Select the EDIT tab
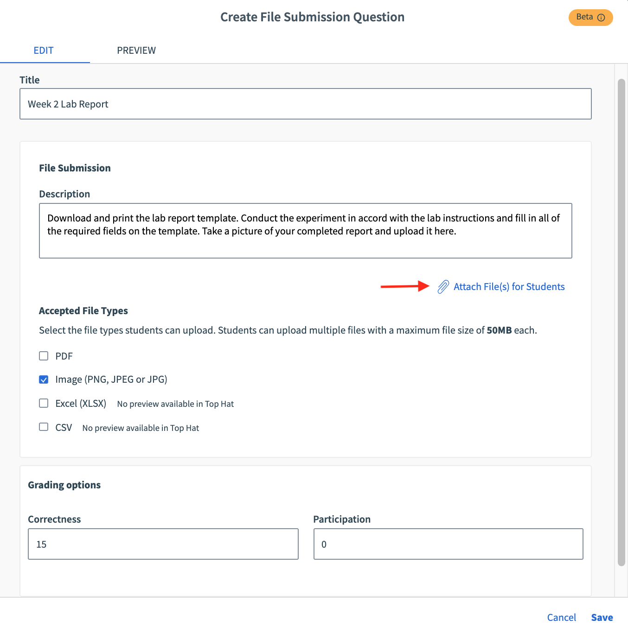This screenshot has width=628, height=632. point(44,50)
